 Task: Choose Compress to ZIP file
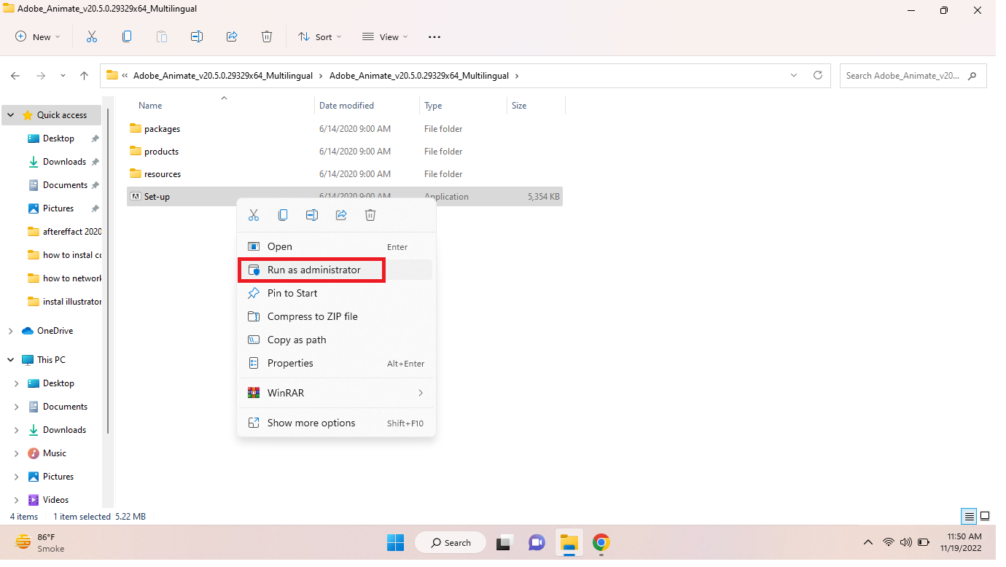(x=336, y=316)
